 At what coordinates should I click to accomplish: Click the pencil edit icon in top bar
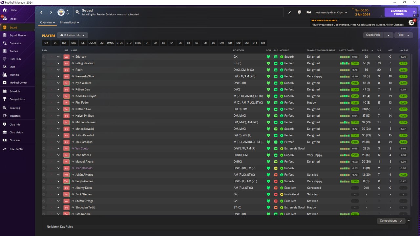(290, 12)
